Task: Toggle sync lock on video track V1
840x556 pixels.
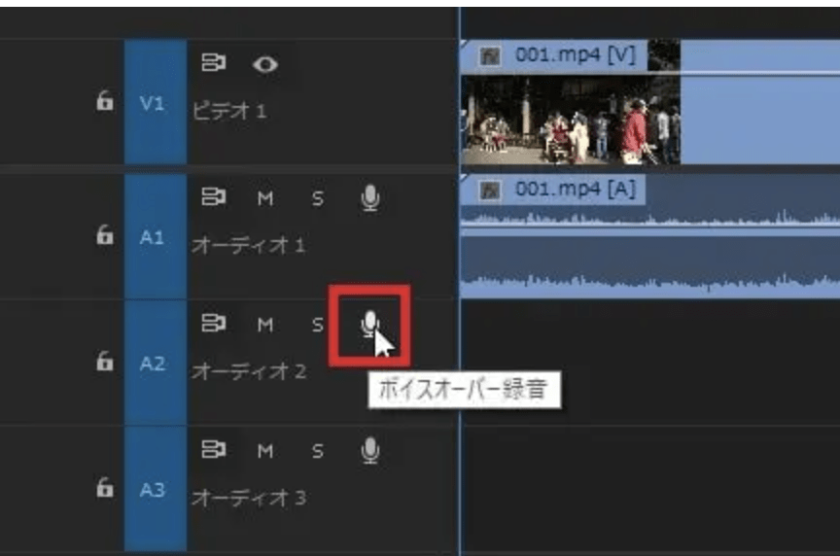Action: tap(212, 64)
